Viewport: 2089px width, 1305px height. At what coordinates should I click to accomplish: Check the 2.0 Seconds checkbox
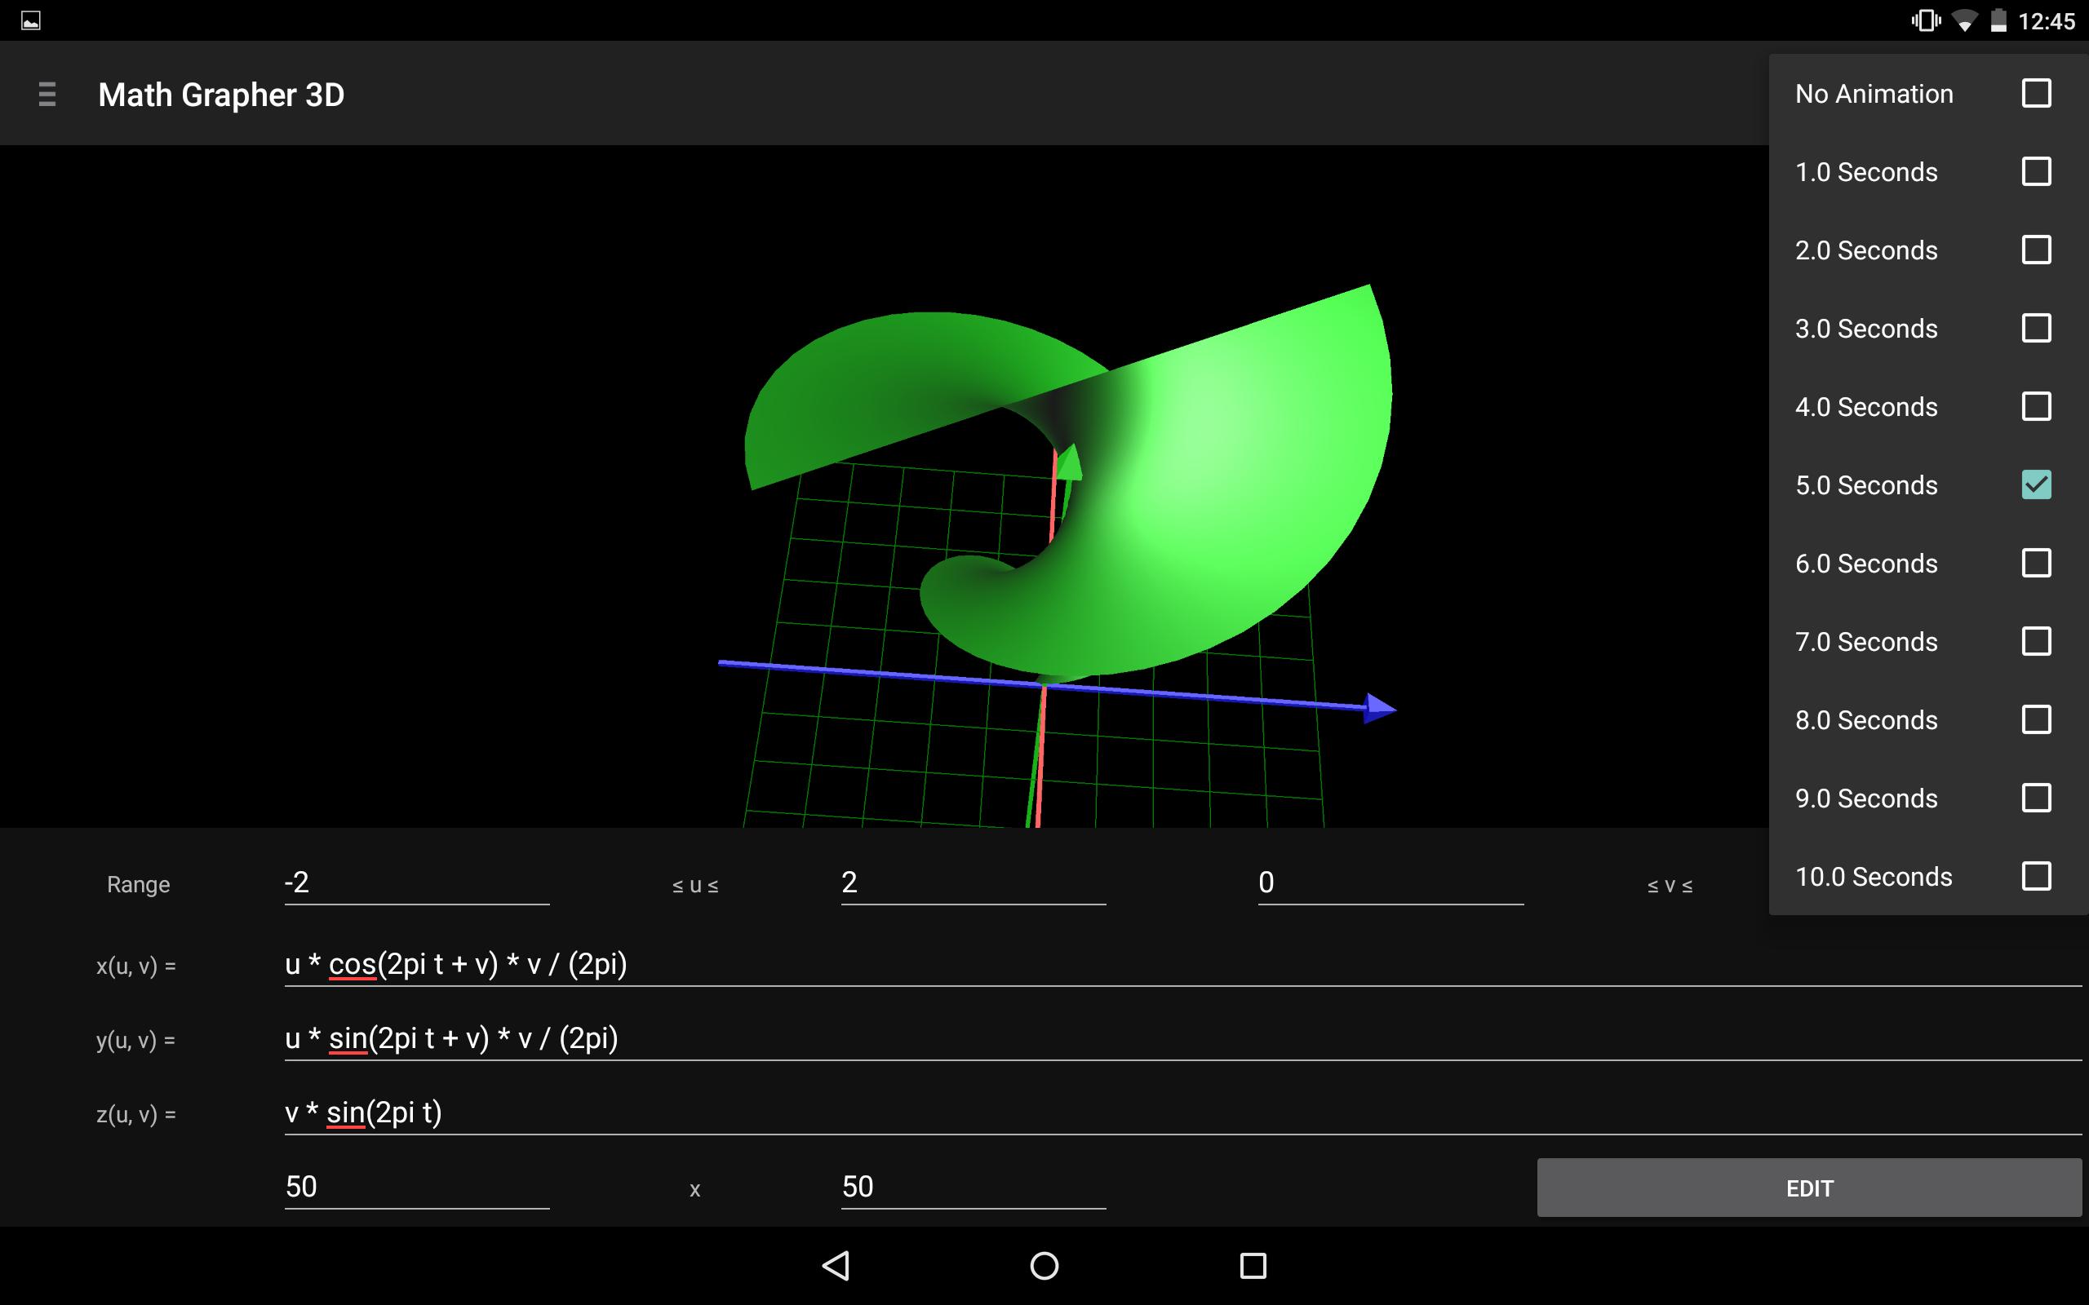pyautogui.click(x=2036, y=250)
